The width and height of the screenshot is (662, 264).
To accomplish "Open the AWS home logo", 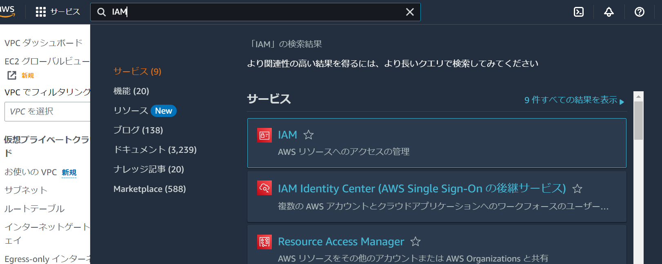I will (x=7, y=11).
